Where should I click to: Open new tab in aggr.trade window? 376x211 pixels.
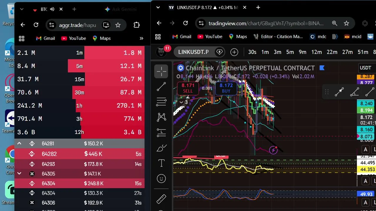[74, 9]
